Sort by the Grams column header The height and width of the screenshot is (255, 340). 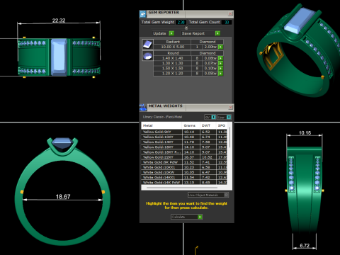pyautogui.click(x=191, y=125)
